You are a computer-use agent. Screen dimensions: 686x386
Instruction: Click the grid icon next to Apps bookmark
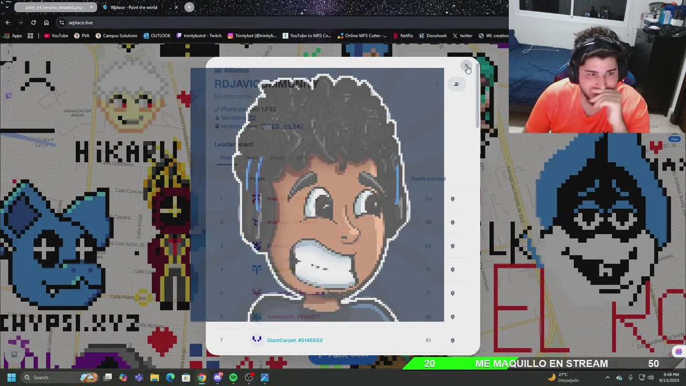click(x=31, y=36)
